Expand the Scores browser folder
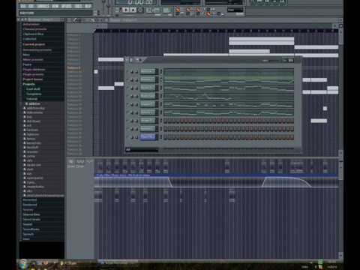Viewport: 360px width, 270px height. (28, 209)
